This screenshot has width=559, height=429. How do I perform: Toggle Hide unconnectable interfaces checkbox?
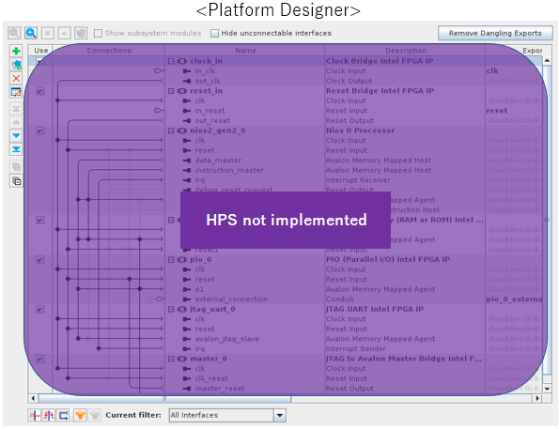[x=214, y=33]
